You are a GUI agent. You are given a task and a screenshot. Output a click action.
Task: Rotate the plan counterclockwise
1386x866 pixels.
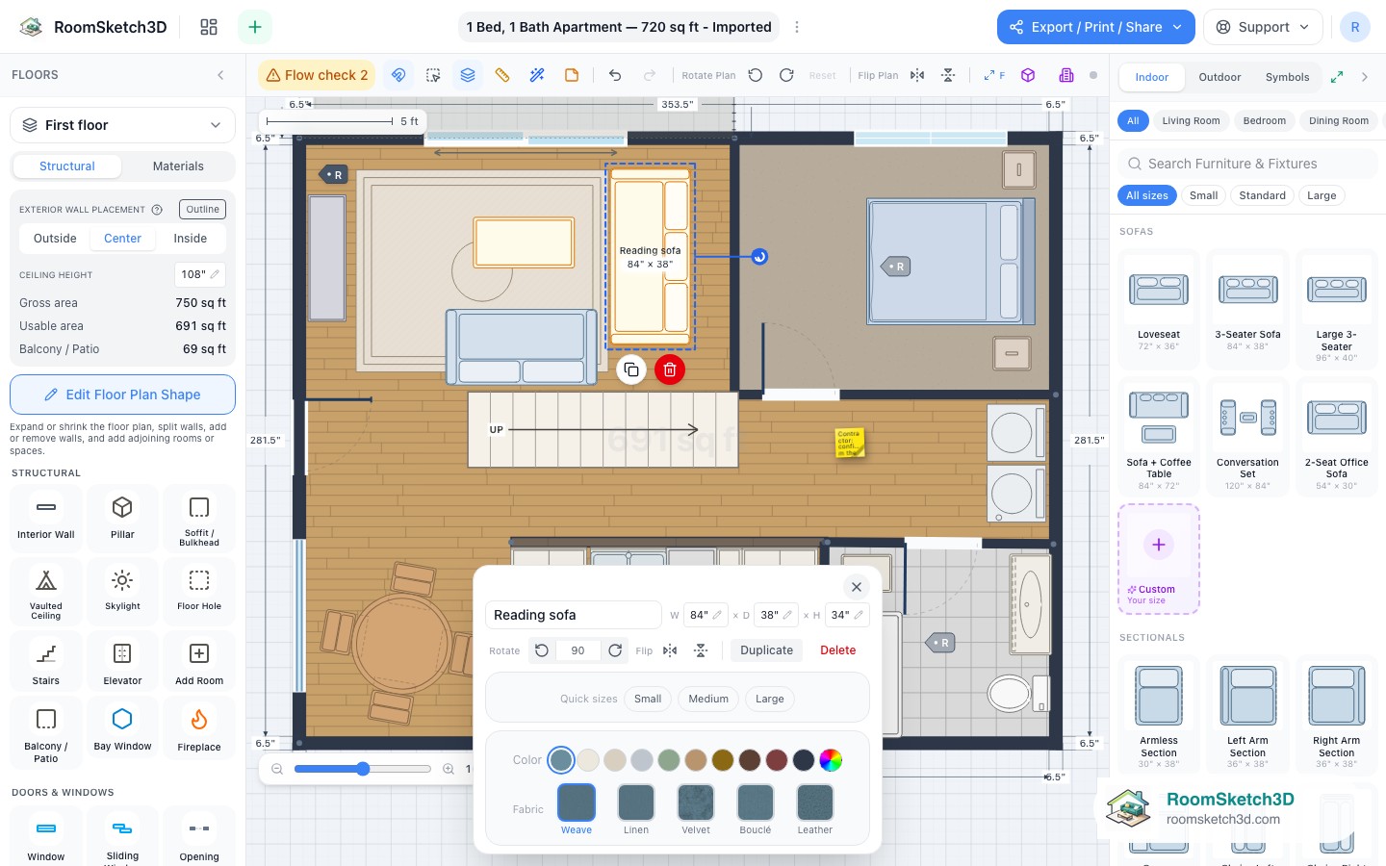(756, 75)
